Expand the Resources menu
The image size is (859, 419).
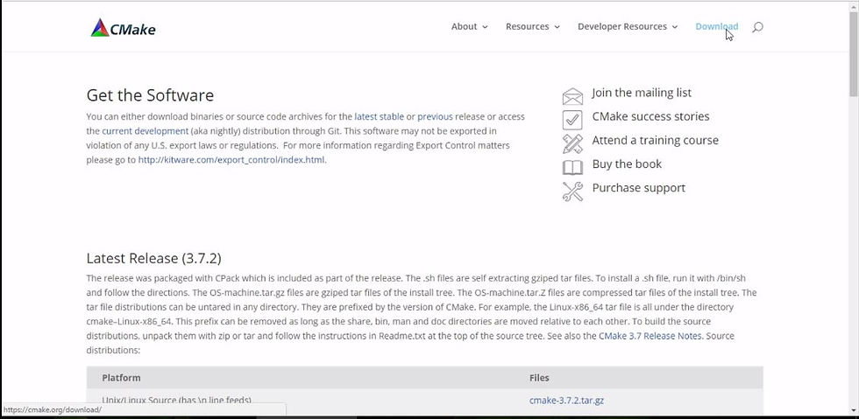533,26
